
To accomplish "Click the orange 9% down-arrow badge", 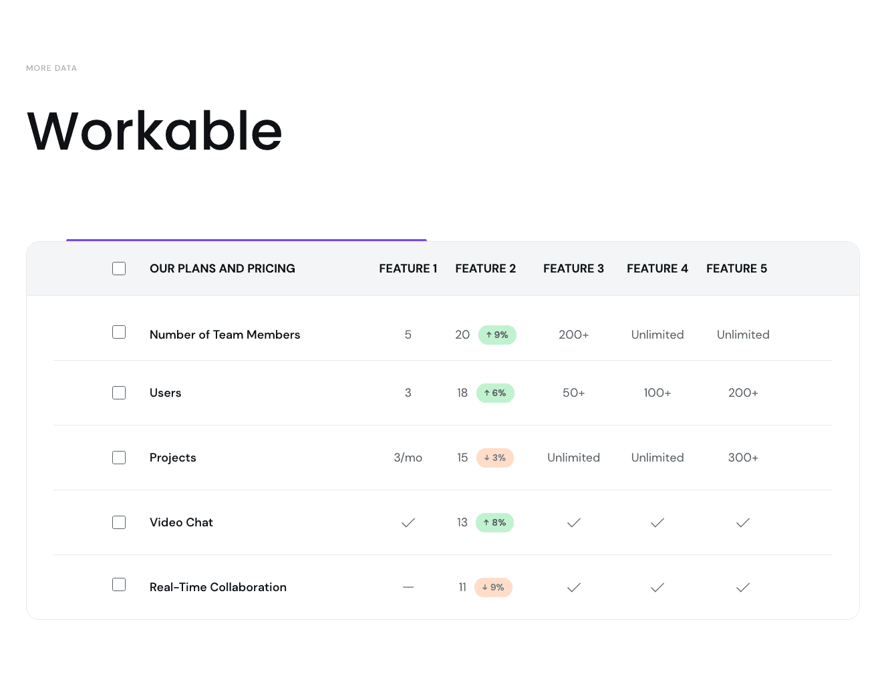I will (x=493, y=587).
